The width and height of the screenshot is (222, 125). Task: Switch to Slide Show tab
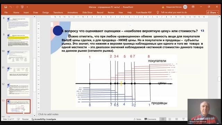tap(87, 12)
